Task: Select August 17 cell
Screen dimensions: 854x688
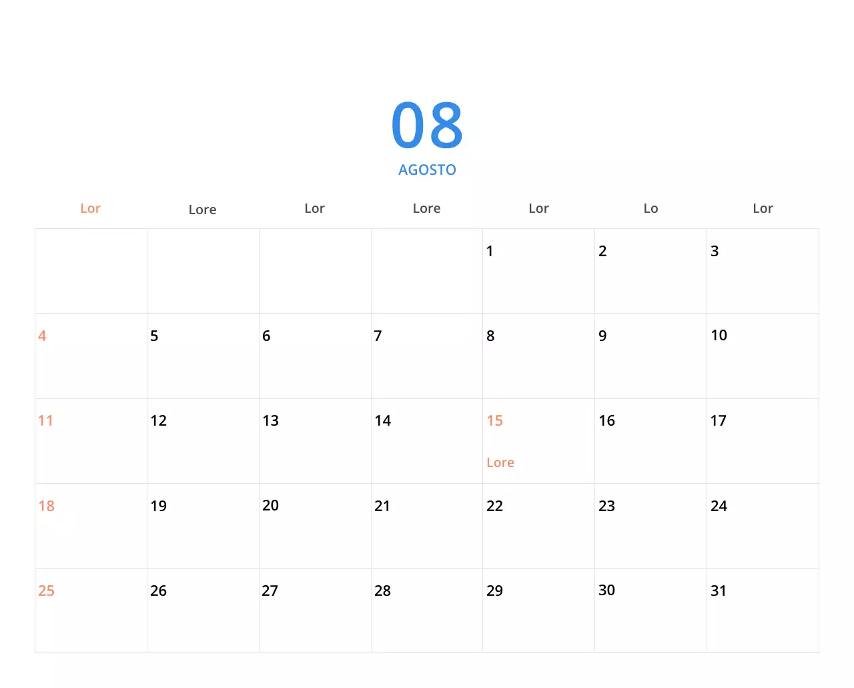Action: pos(763,440)
